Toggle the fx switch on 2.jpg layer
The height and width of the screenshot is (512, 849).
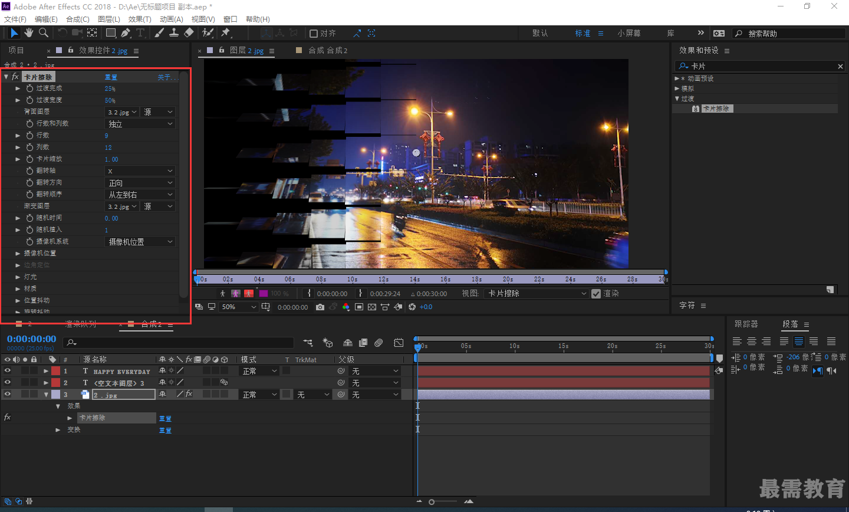pyautogui.click(x=189, y=394)
